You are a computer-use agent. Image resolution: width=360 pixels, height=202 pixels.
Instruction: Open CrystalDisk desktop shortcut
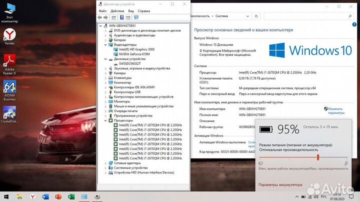click(x=9, y=114)
